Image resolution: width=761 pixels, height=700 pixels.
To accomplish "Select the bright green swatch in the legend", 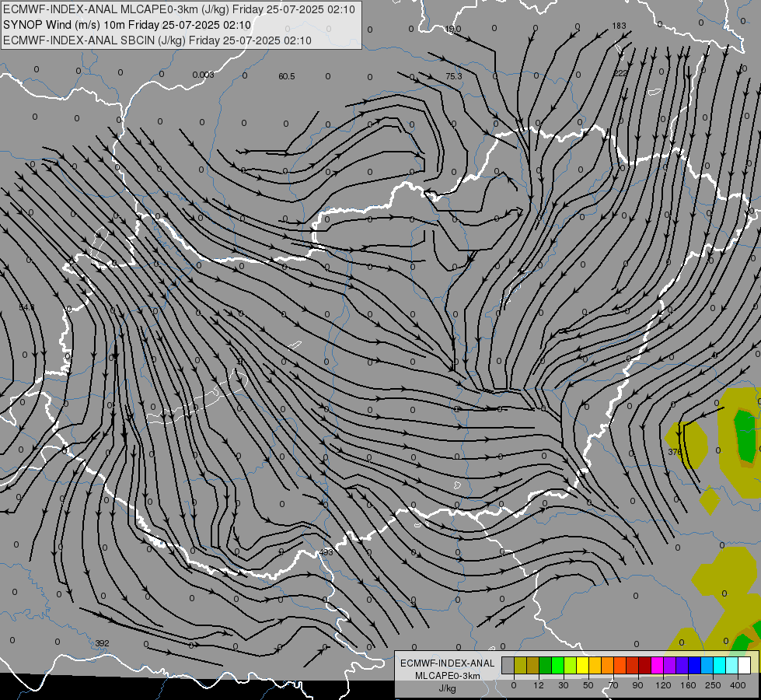I will [x=557, y=665].
